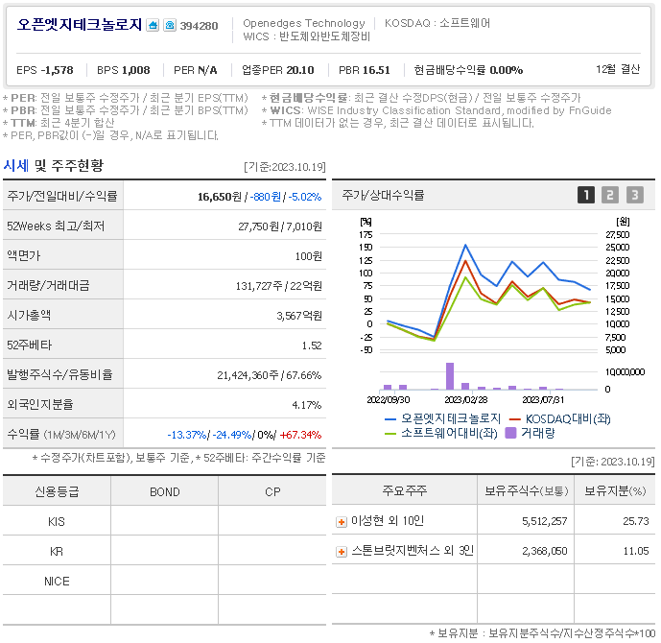Expand the 이성현 외 10인 shareholder row
The image size is (661, 643).
(342, 522)
